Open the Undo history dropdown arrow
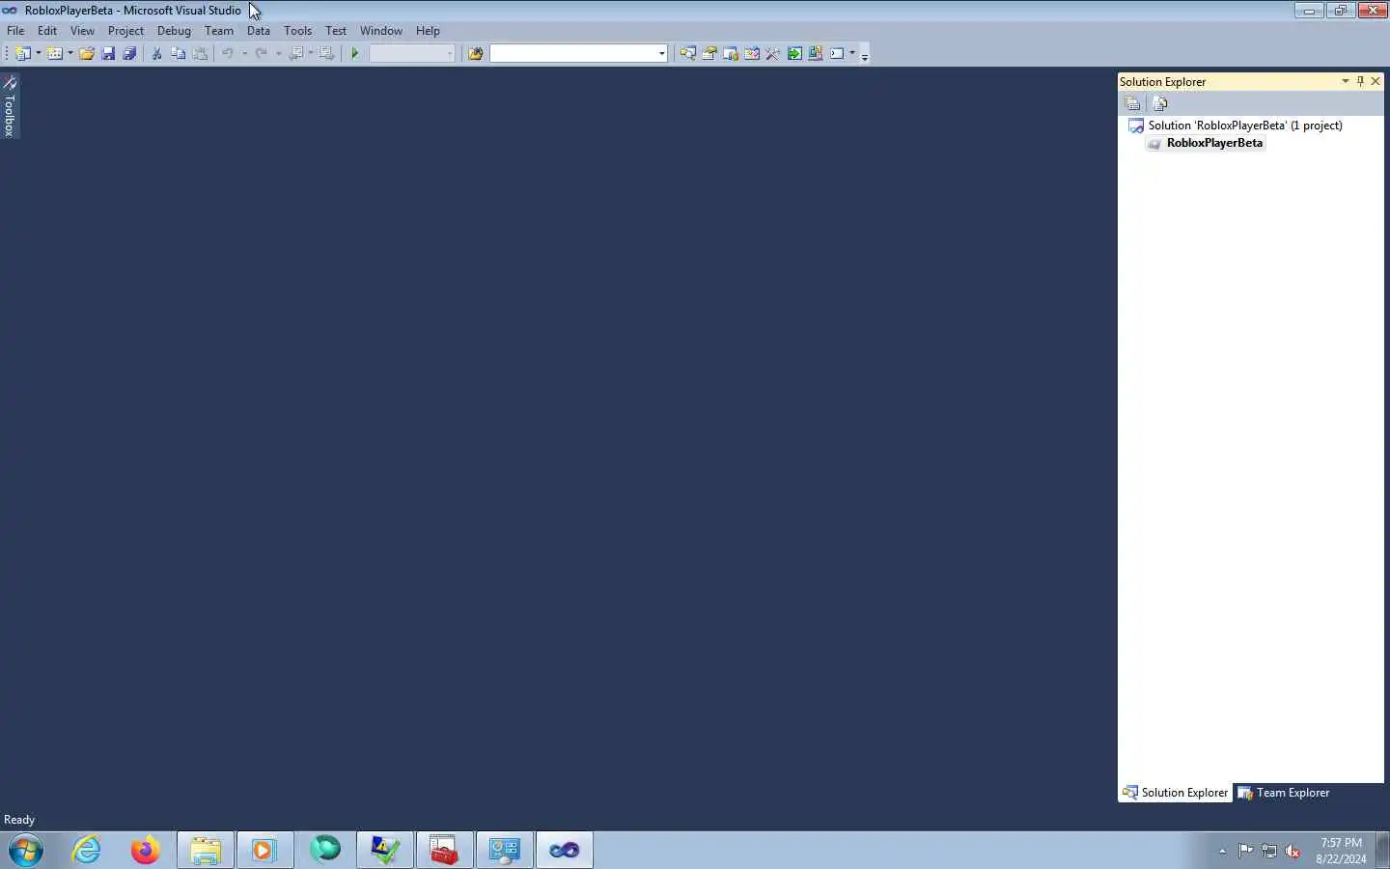 pyautogui.click(x=244, y=53)
